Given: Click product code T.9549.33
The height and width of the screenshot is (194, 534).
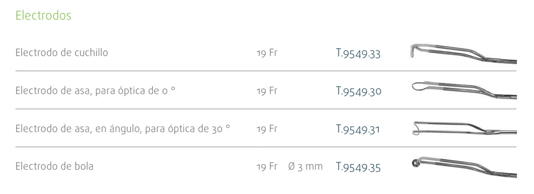Looking at the screenshot, I should 358,55.
